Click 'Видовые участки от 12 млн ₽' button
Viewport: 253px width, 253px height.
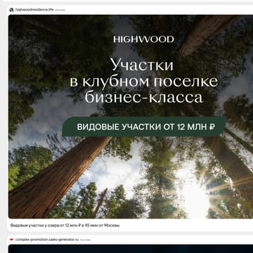click(144, 126)
